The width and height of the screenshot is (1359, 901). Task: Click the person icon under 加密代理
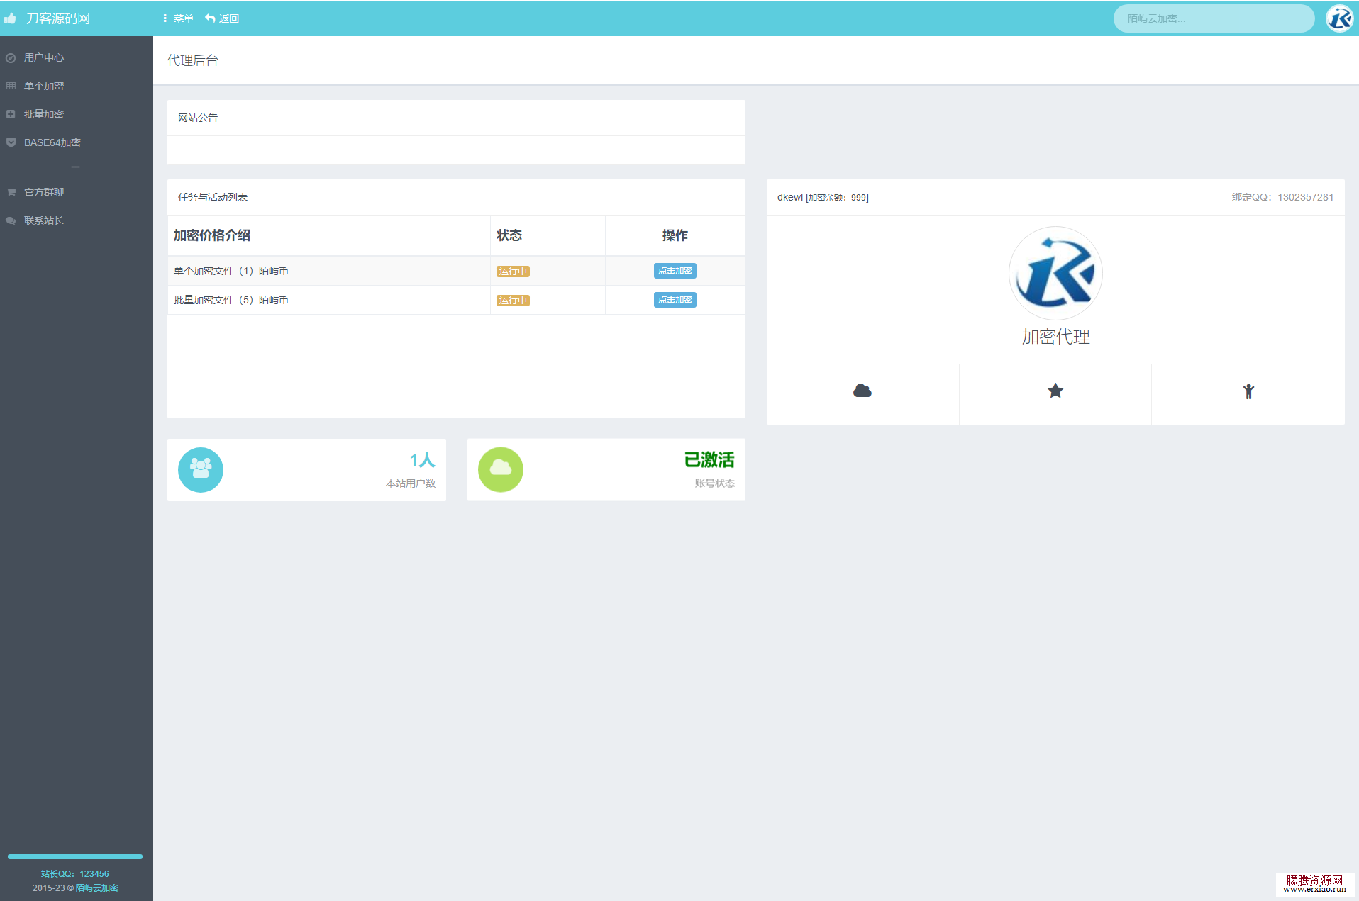pos(1248,391)
